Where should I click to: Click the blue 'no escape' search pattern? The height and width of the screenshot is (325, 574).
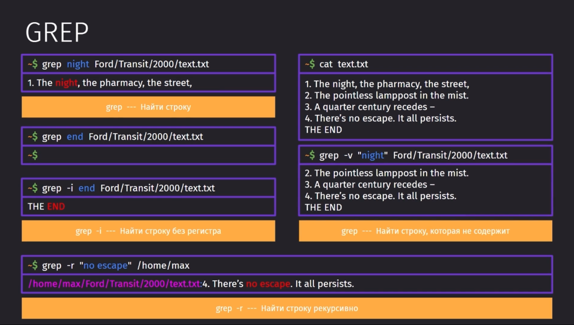click(105, 265)
